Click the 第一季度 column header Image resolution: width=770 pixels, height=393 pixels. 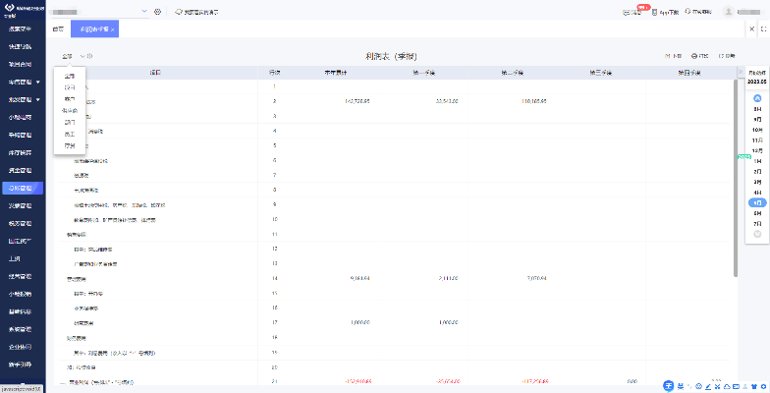tap(429, 73)
